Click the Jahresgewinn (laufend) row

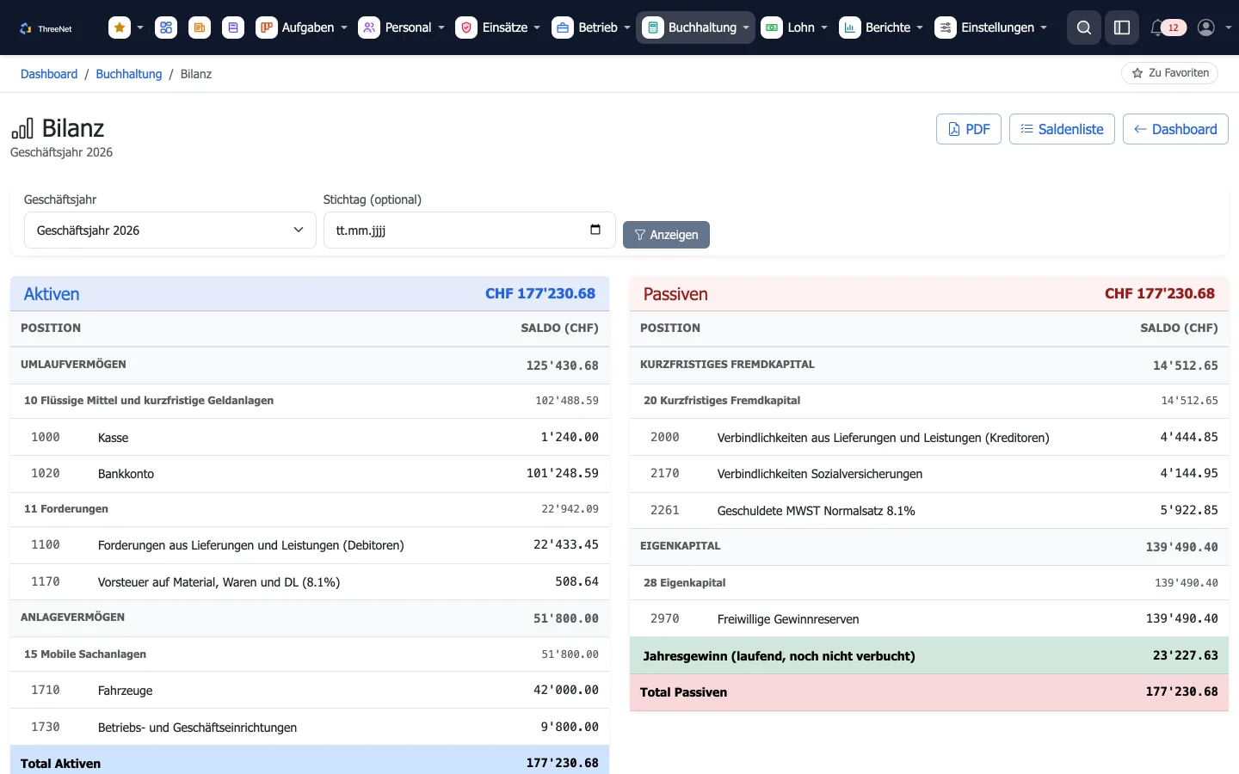[x=929, y=655]
